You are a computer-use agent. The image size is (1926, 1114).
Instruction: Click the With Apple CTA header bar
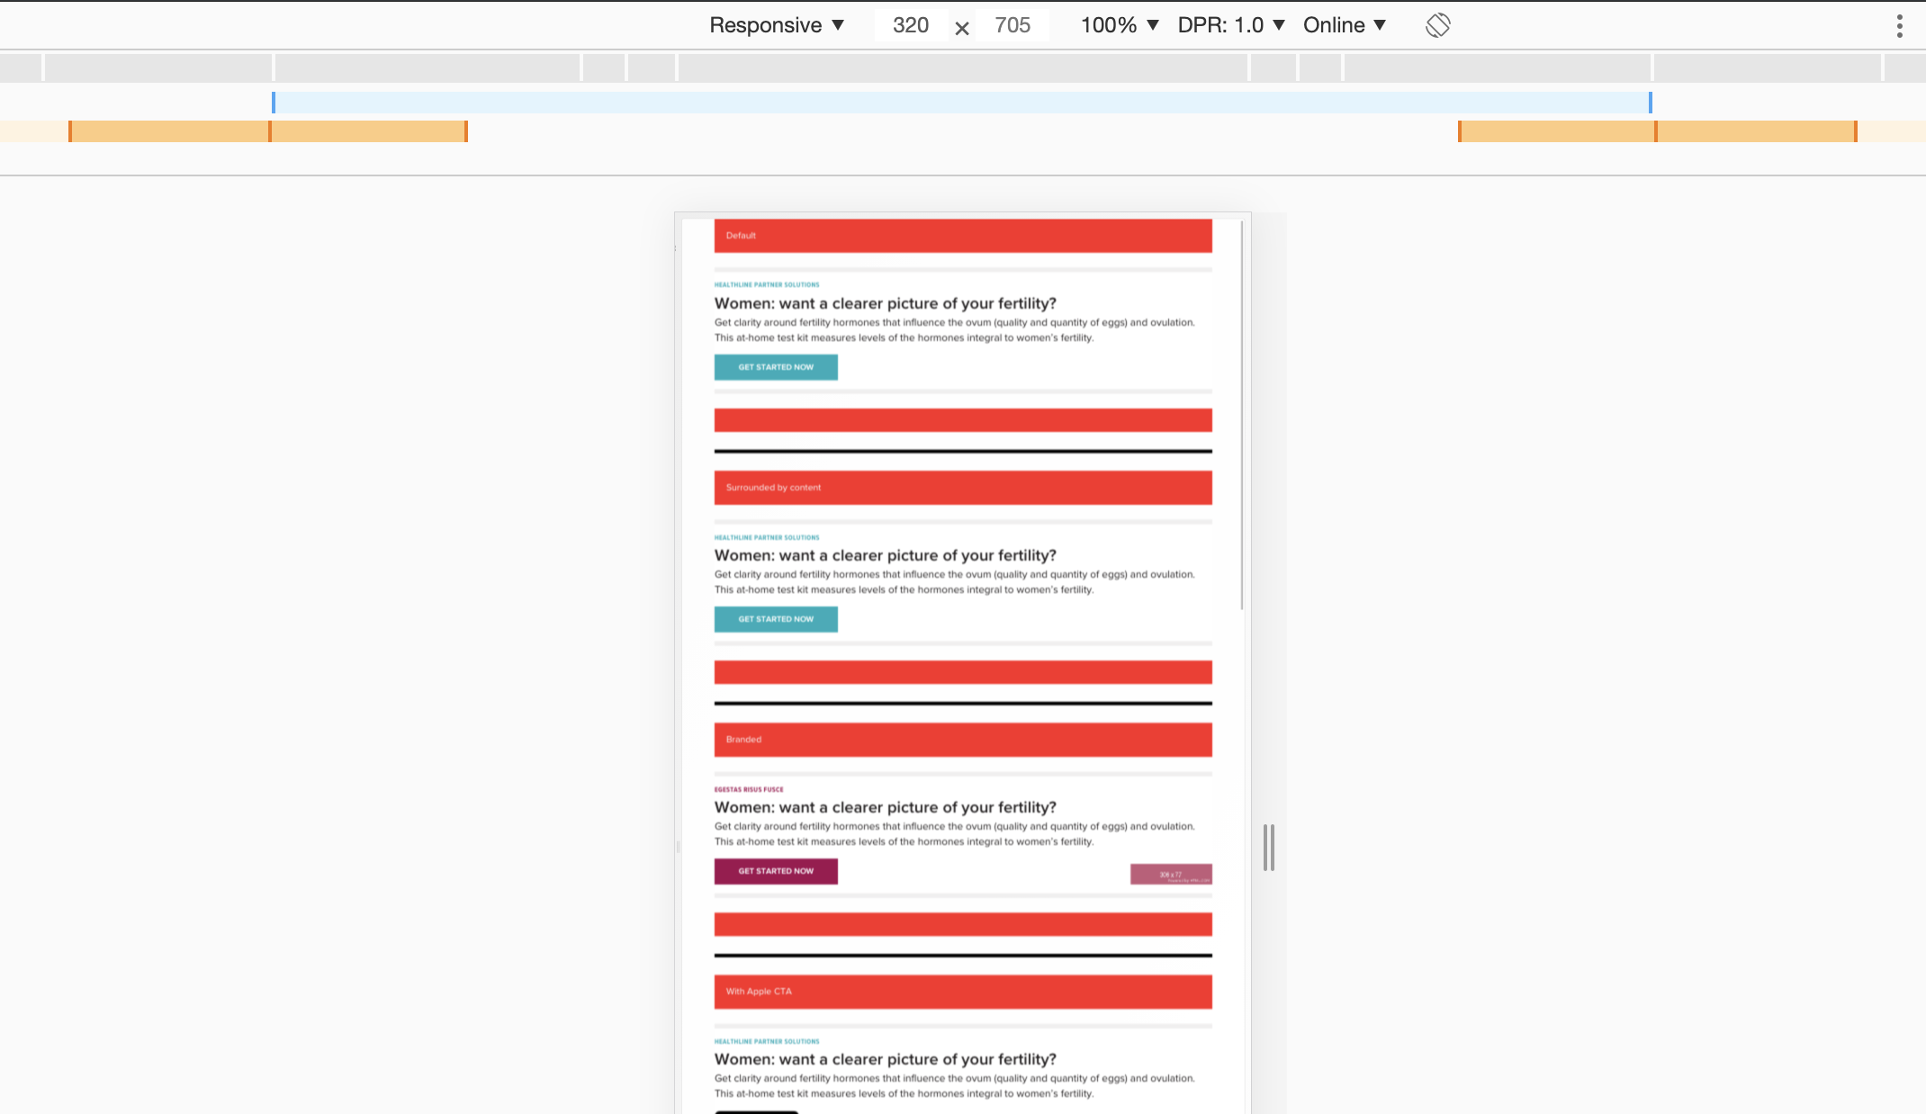click(963, 992)
